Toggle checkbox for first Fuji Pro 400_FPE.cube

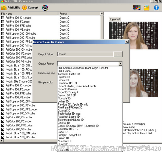(3, 26)
